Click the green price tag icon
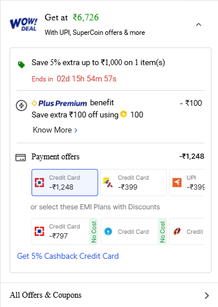218x307 pixels. pos(22,65)
